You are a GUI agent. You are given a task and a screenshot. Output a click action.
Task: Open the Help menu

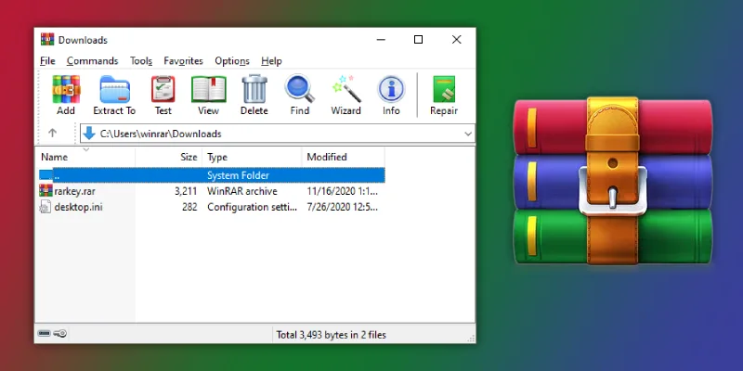[x=271, y=61]
